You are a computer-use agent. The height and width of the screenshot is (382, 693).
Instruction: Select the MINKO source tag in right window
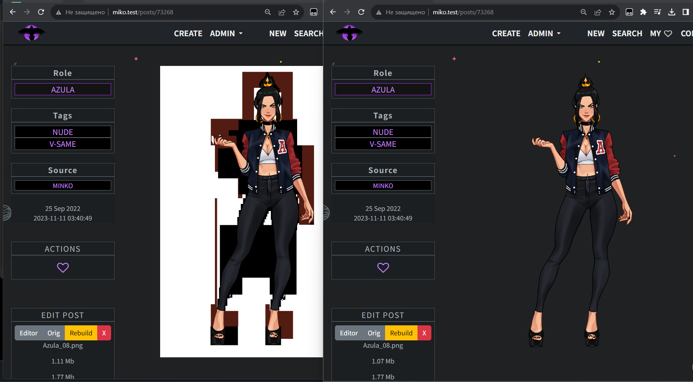click(x=383, y=185)
